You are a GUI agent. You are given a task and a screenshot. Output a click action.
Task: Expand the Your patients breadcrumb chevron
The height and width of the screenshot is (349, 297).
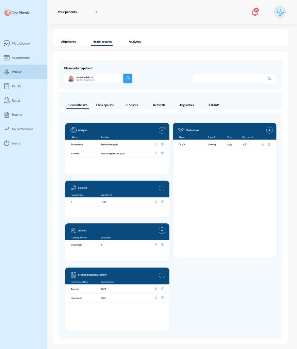coord(96,12)
